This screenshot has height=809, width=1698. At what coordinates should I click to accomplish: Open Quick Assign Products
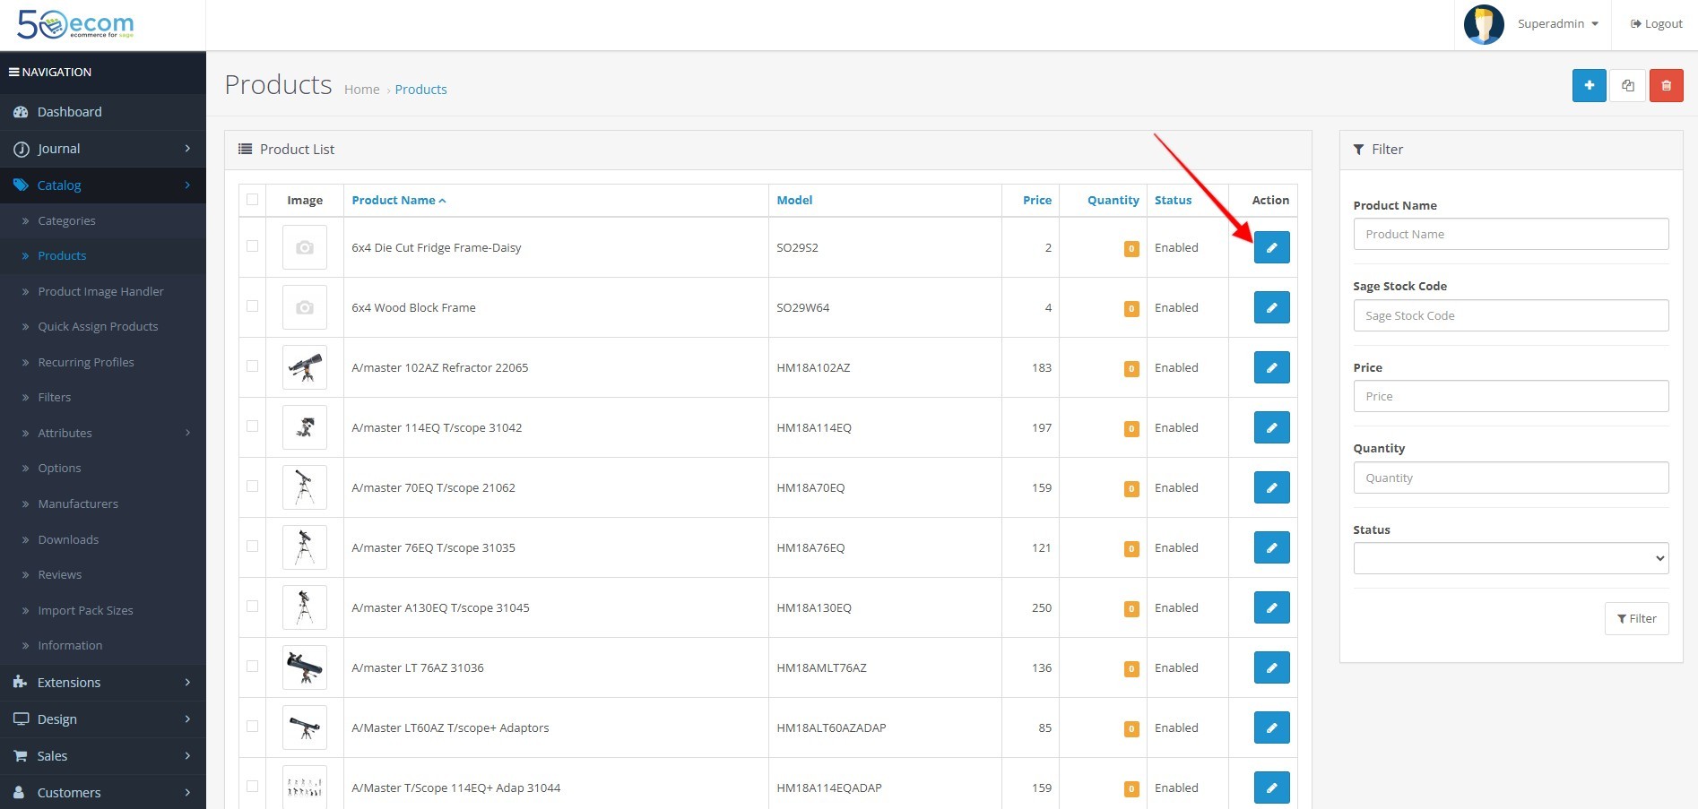(x=98, y=326)
